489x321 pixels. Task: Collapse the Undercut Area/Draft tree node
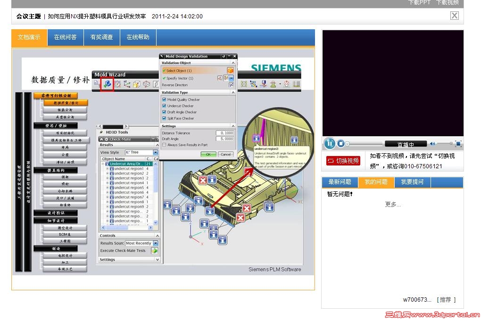(103, 164)
